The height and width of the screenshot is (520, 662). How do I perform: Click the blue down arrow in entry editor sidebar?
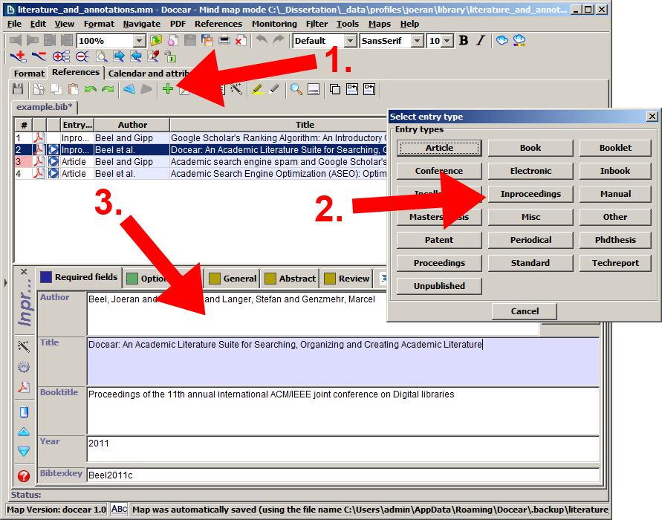tap(24, 451)
